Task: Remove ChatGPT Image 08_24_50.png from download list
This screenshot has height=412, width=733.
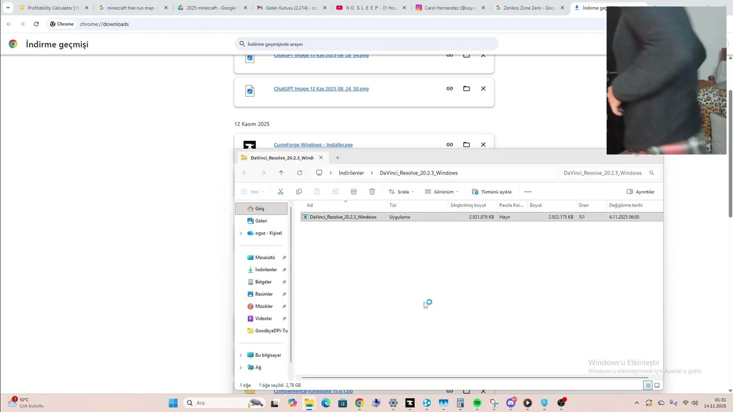Action: pyautogui.click(x=483, y=89)
